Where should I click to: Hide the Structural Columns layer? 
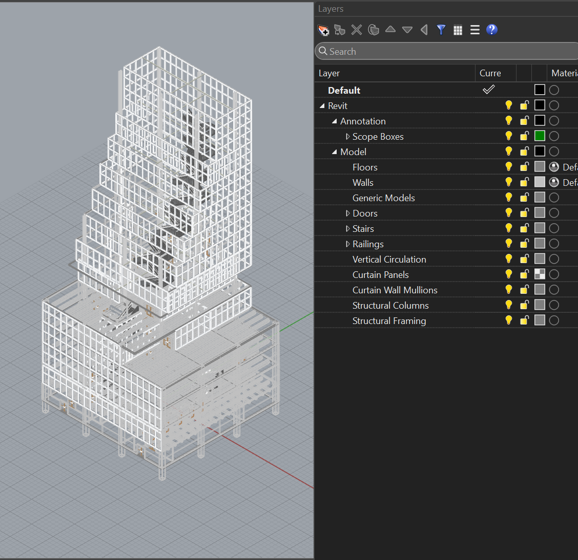508,305
